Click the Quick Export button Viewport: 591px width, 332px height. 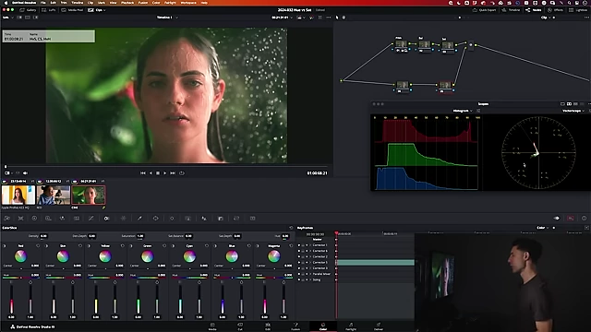point(484,10)
